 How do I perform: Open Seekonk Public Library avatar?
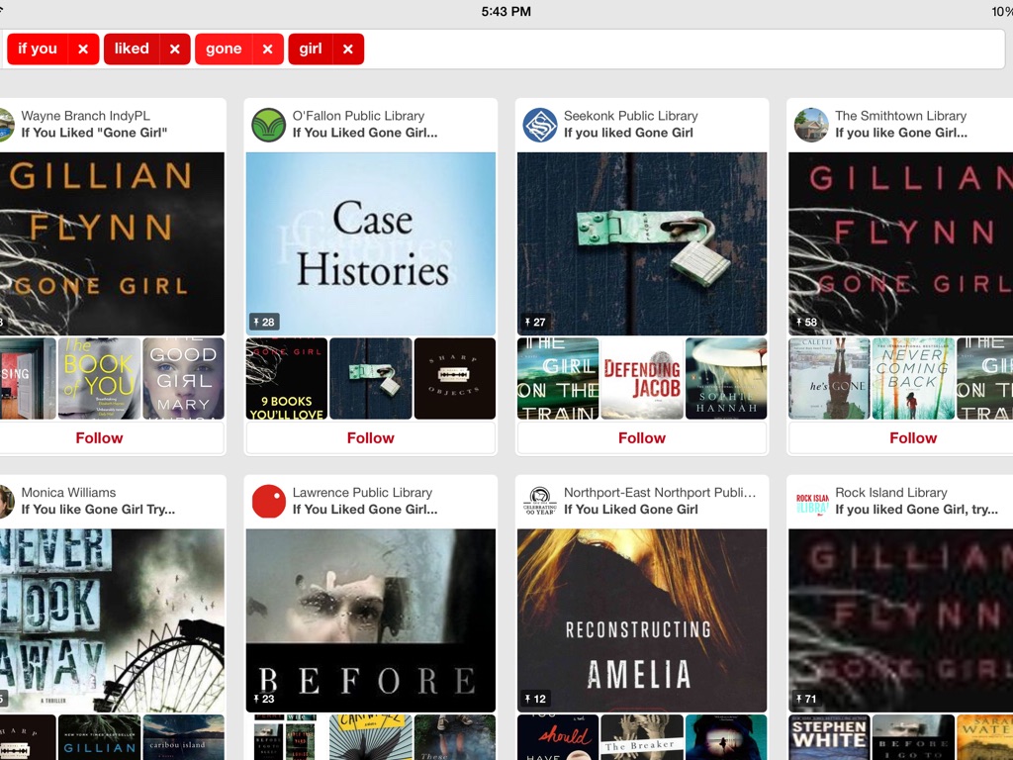[540, 125]
